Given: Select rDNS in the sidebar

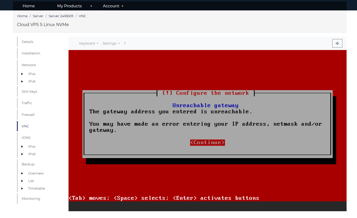Looking at the screenshot, I should [x=26, y=138].
